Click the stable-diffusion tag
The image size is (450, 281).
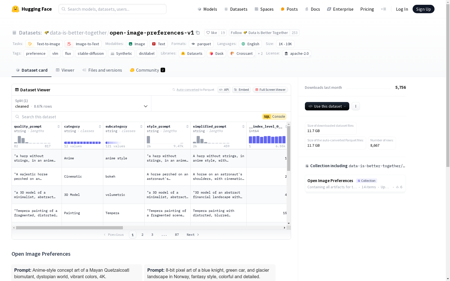(x=91, y=53)
